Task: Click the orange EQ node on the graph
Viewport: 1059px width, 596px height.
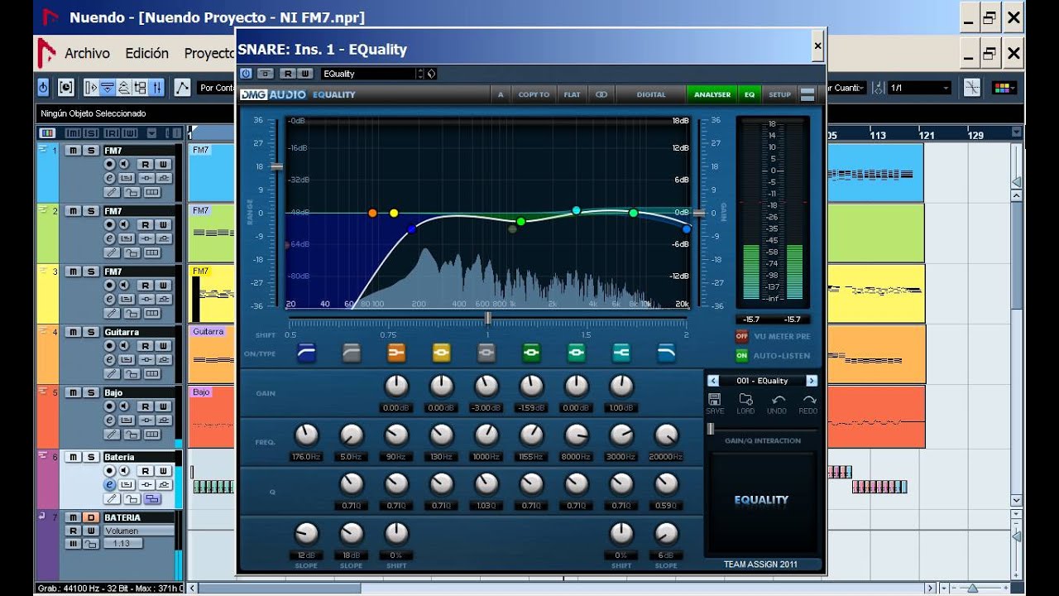Action: pos(372,213)
